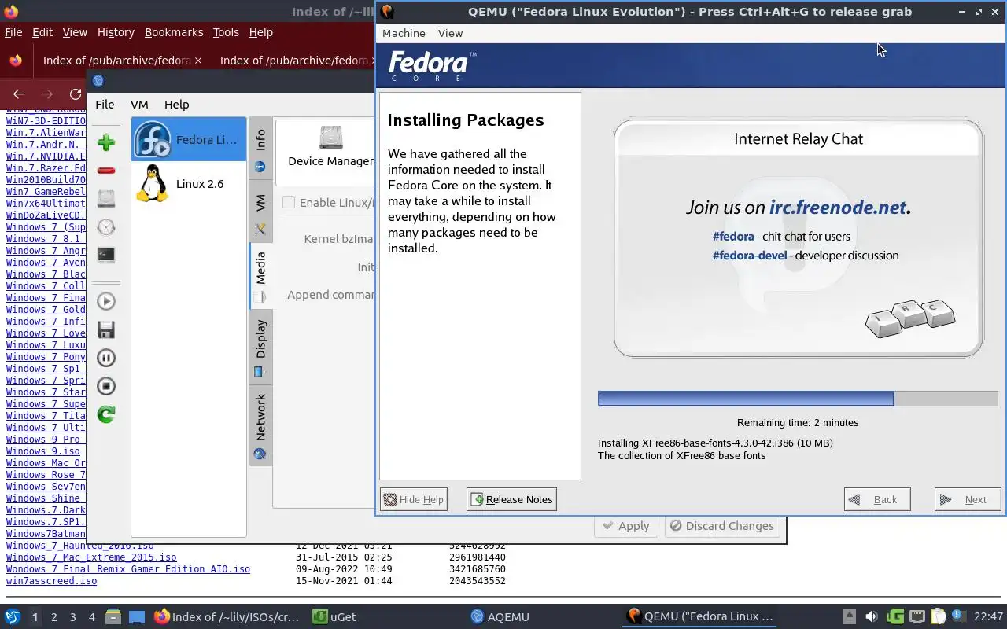Open Wondows_7_Final_Remix_Gamer_Edition_AIO.iso link
Screen dimensions: 1007x629
(x=128, y=569)
